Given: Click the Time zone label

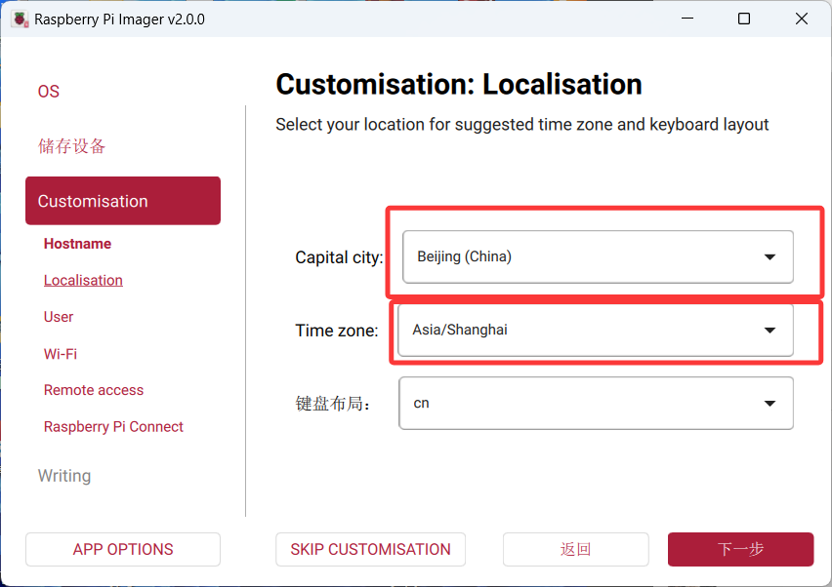Looking at the screenshot, I should point(336,331).
